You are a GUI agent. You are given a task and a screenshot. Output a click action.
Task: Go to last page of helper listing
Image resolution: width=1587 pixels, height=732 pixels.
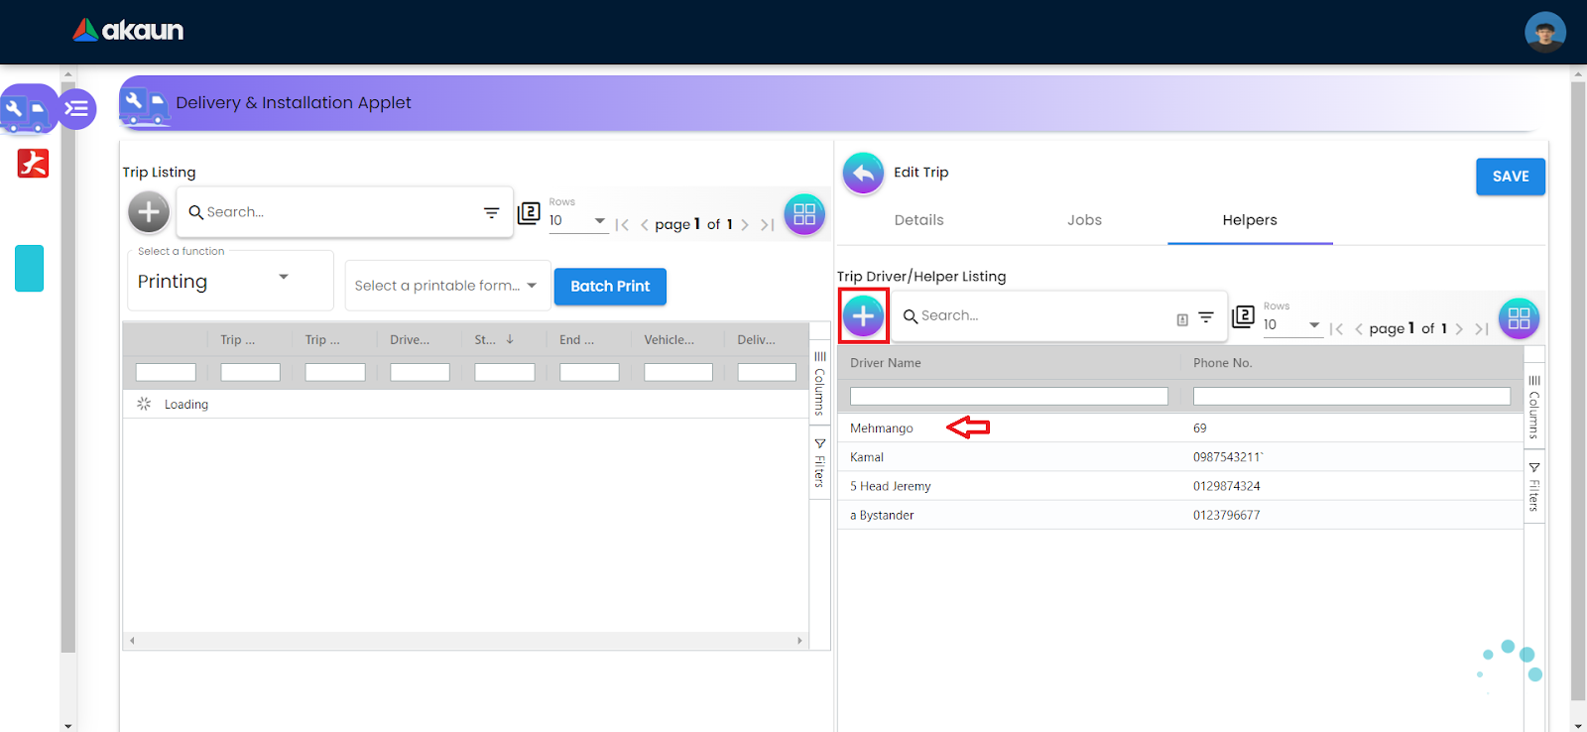[1481, 329]
